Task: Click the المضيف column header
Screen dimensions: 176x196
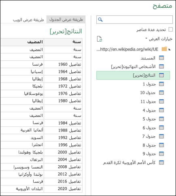Action: click(x=22, y=42)
